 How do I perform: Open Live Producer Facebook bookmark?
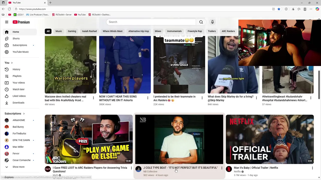point(38,14)
